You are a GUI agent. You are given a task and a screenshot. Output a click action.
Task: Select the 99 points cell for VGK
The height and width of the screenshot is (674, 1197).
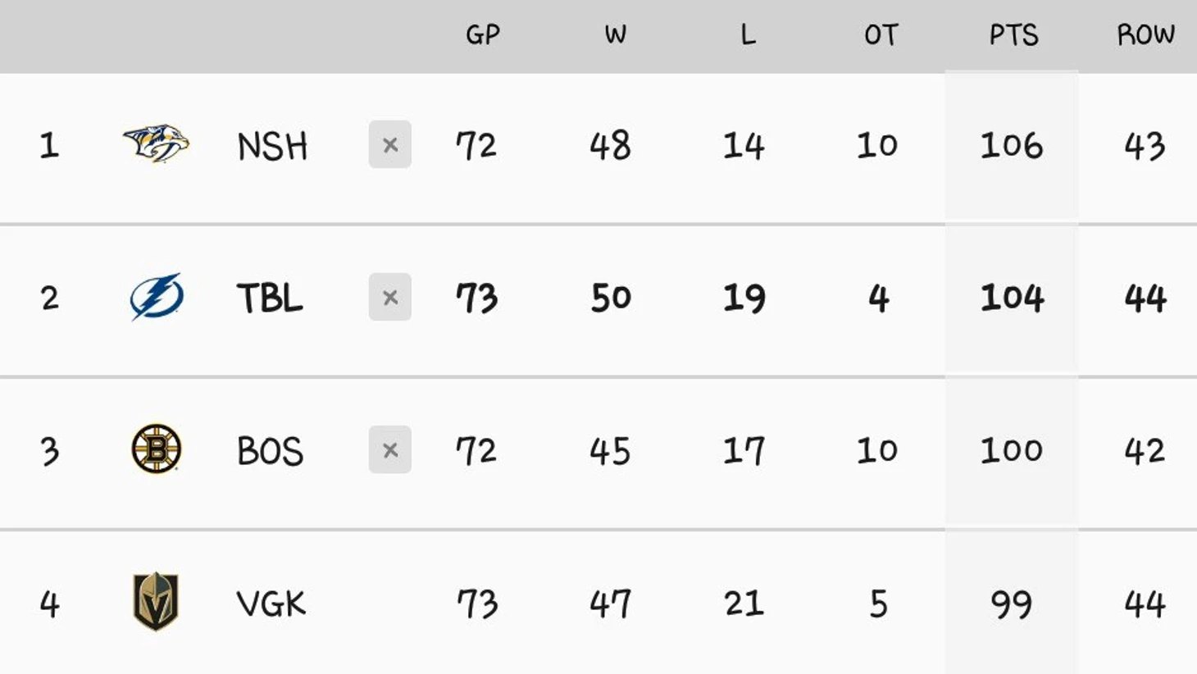(1012, 604)
